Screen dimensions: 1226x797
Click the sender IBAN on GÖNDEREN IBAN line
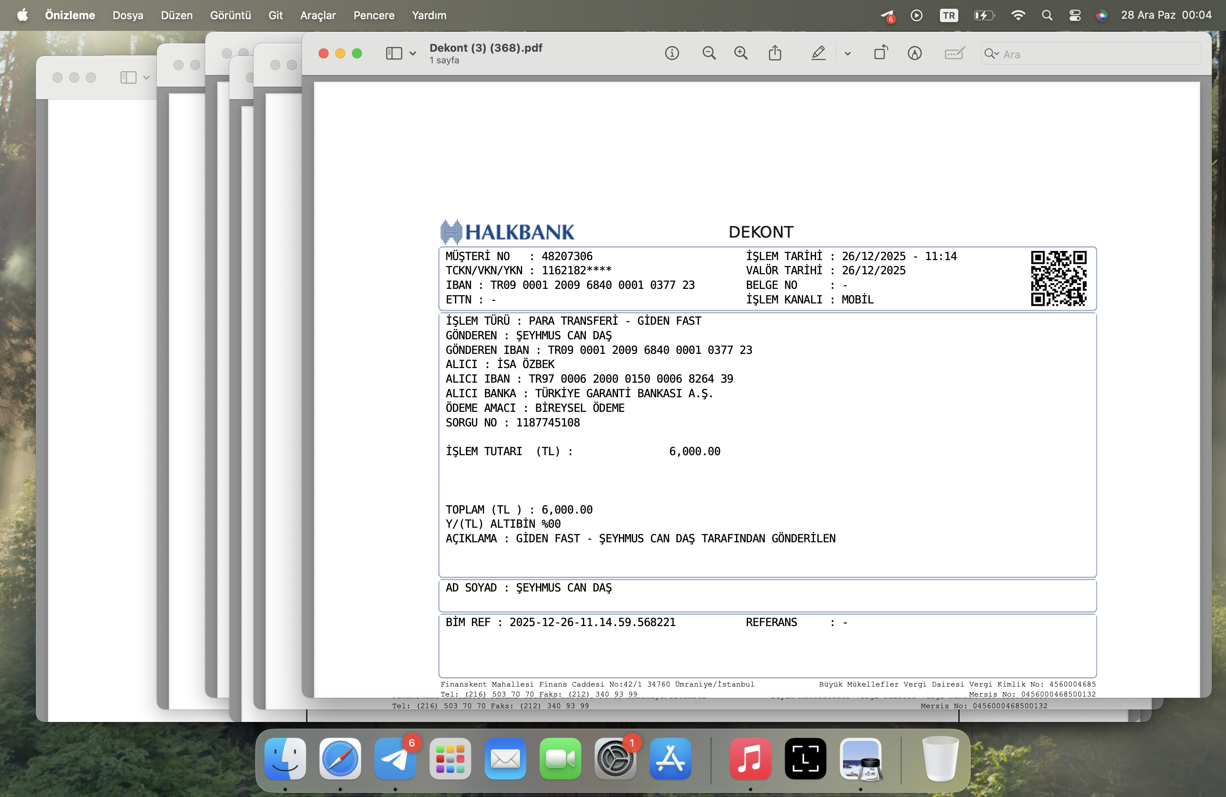pyautogui.click(x=650, y=350)
